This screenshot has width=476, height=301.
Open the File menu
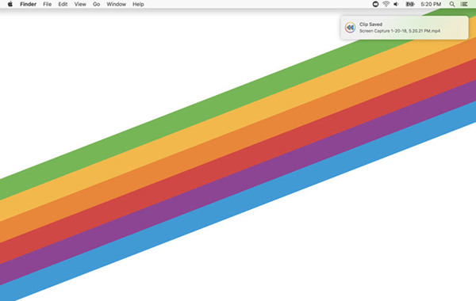[47, 4]
